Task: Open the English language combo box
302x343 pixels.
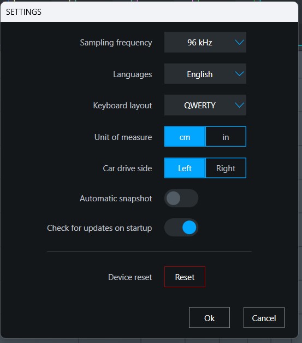Action: pos(205,74)
